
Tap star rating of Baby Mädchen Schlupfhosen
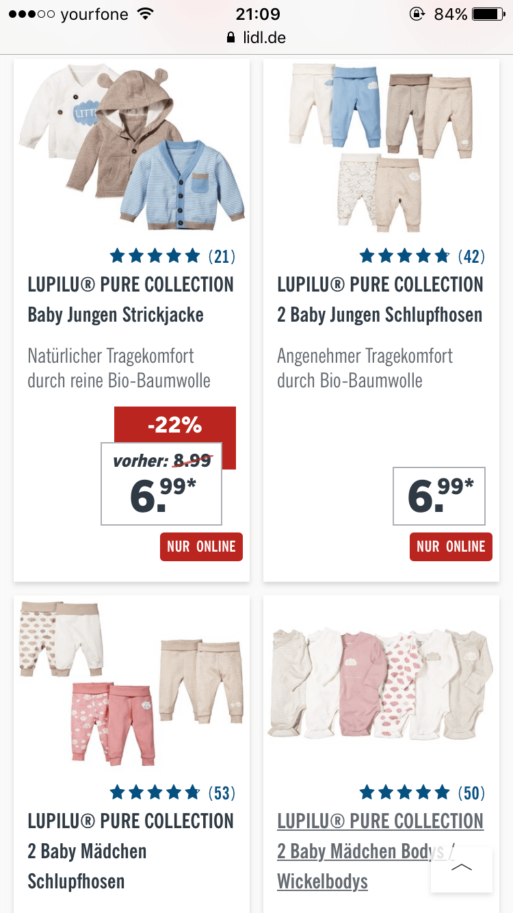click(155, 793)
